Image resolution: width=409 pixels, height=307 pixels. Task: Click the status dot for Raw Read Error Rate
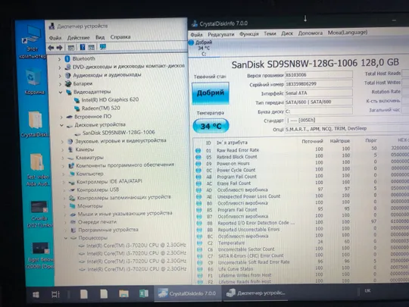pos(198,150)
